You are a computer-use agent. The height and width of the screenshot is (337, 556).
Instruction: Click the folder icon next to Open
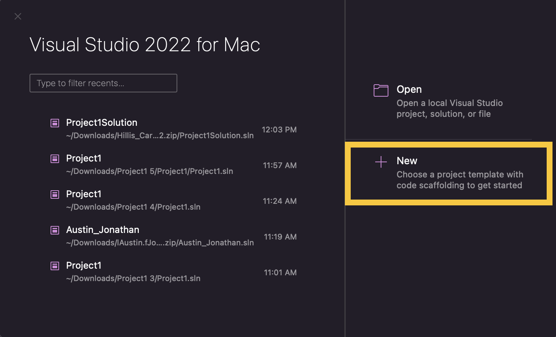point(381,90)
